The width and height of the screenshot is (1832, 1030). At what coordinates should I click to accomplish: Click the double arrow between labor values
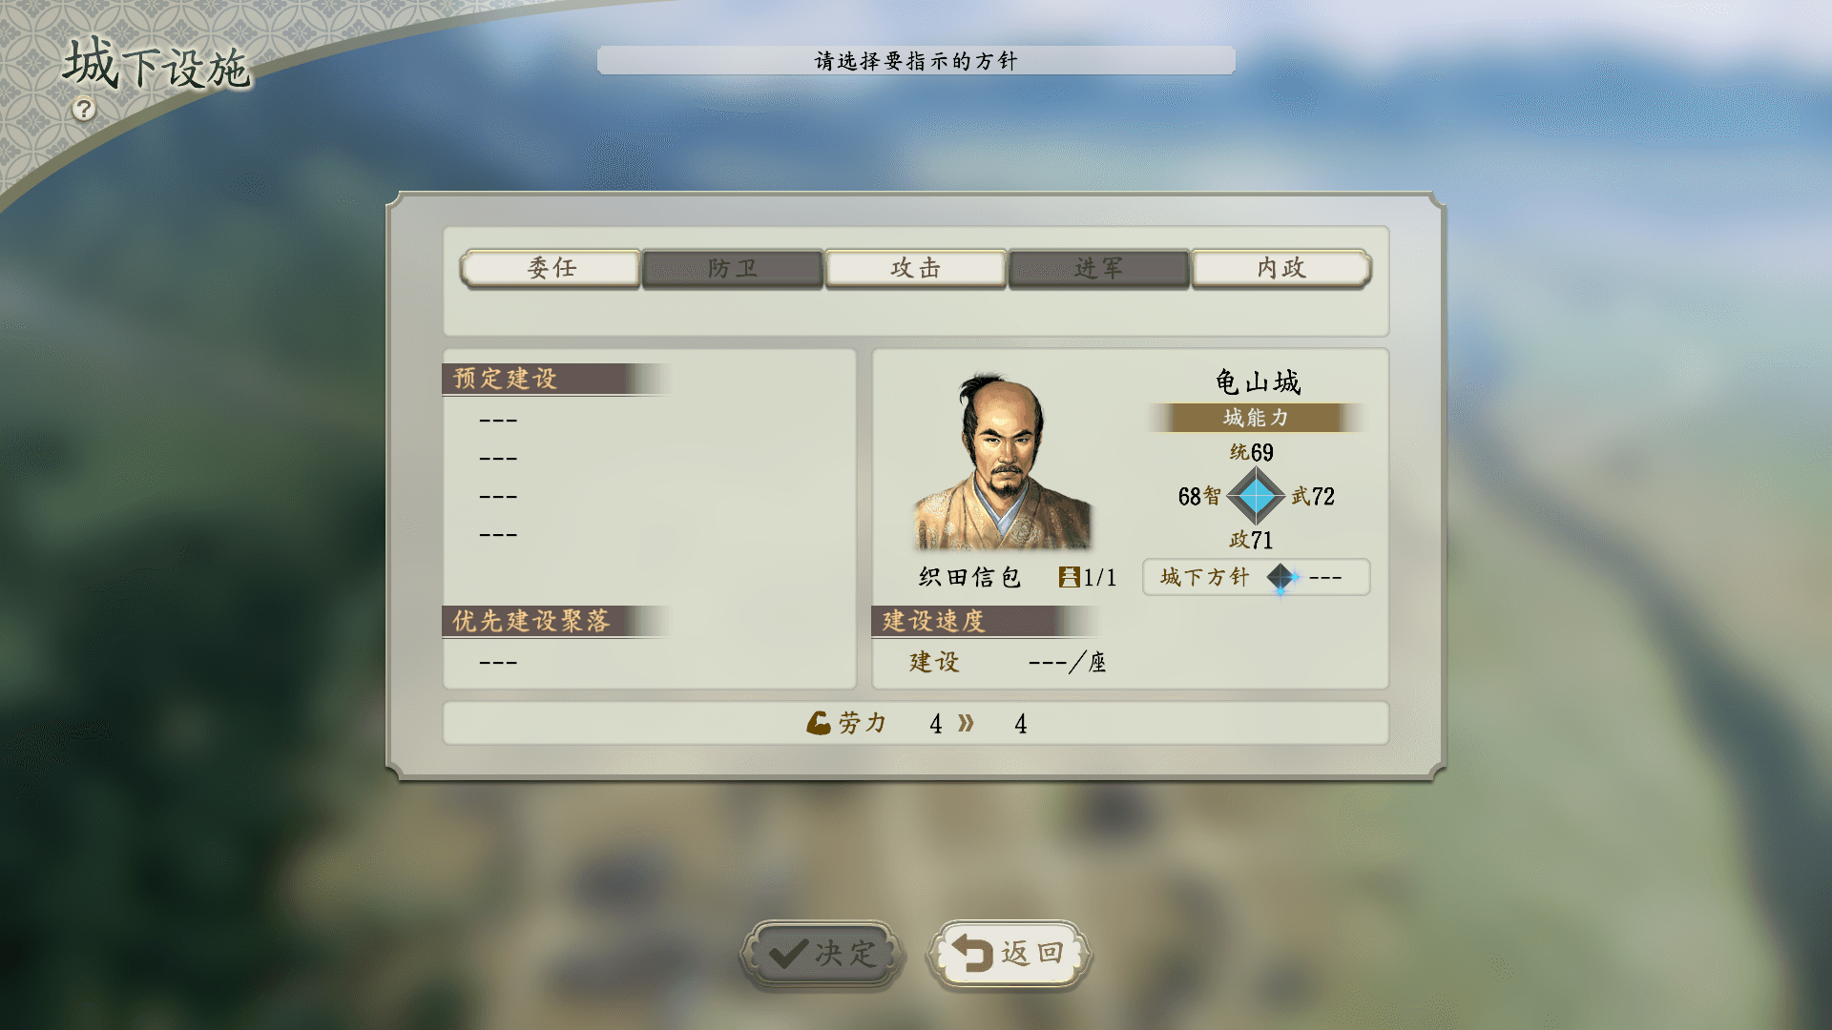(x=966, y=723)
